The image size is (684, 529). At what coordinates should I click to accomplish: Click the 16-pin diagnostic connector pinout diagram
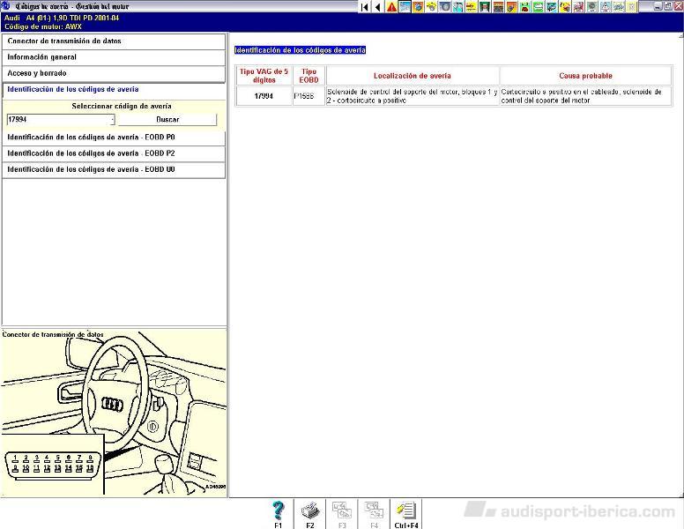coord(52,466)
